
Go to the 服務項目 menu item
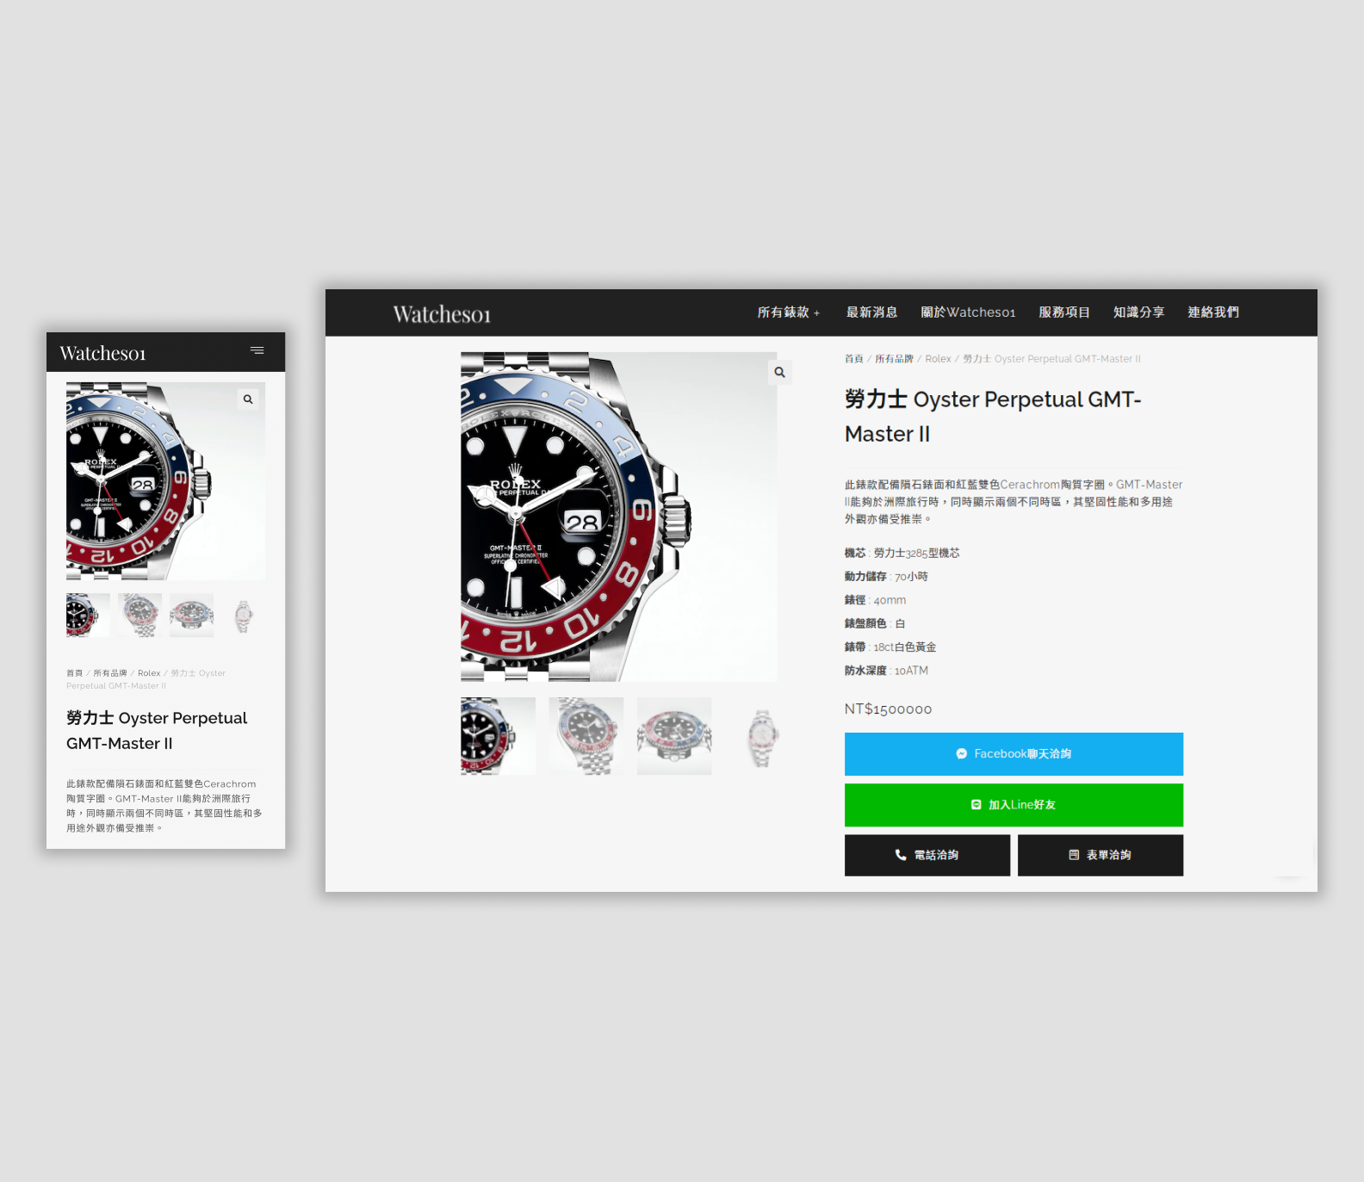click(1064, 313)
